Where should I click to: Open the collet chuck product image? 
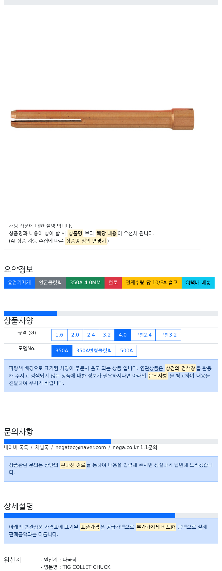pyautogui.click(x=102, y=119)
